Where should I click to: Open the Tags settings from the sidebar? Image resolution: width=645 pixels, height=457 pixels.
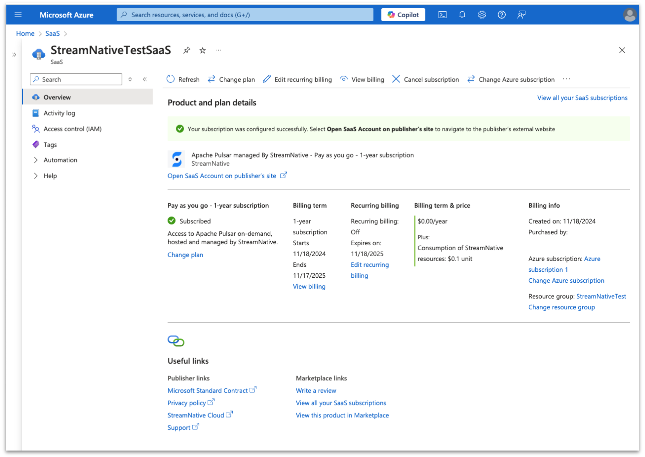click(x=50, y=144)
